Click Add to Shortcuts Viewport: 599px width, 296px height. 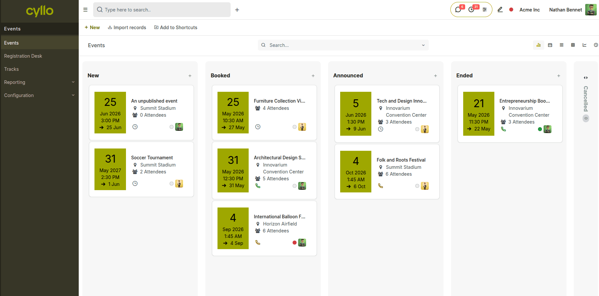176,28
